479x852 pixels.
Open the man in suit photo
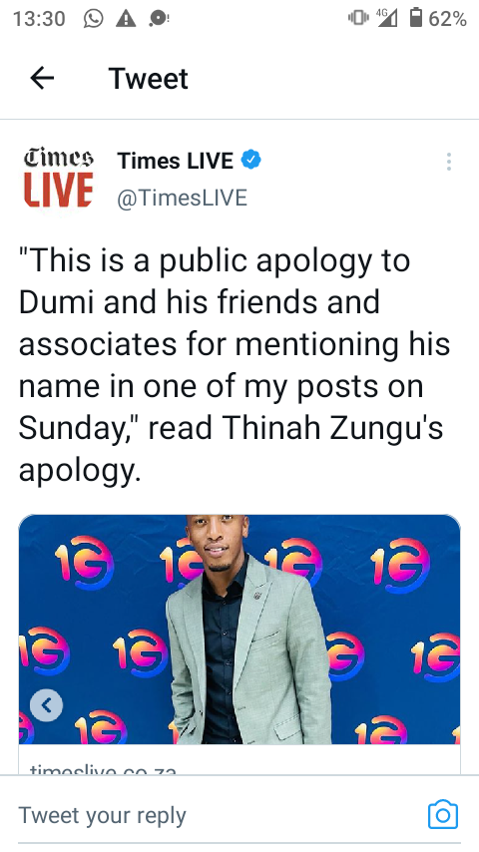pyautogui.click(x=239, y=630)
